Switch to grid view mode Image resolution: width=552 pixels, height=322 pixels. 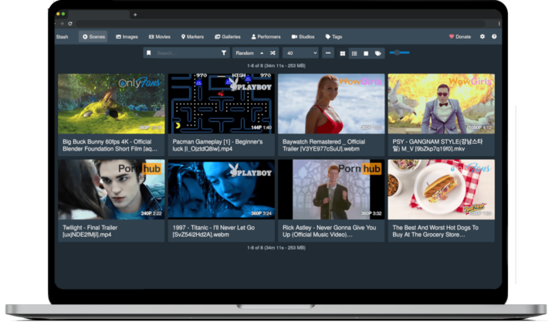pos(343,53)
